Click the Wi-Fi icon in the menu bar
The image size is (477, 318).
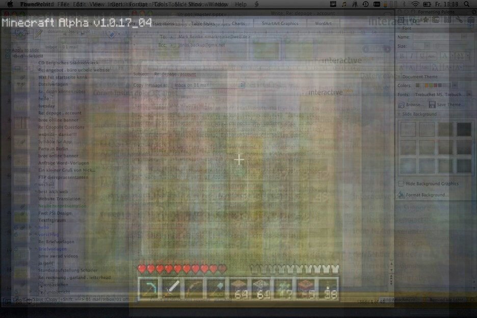(415, 4)
